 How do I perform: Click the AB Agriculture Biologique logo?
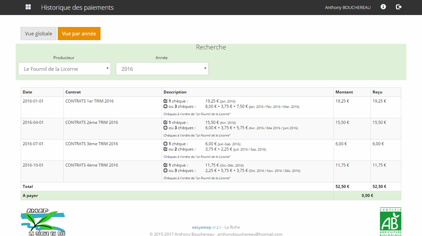click(390, 221)
